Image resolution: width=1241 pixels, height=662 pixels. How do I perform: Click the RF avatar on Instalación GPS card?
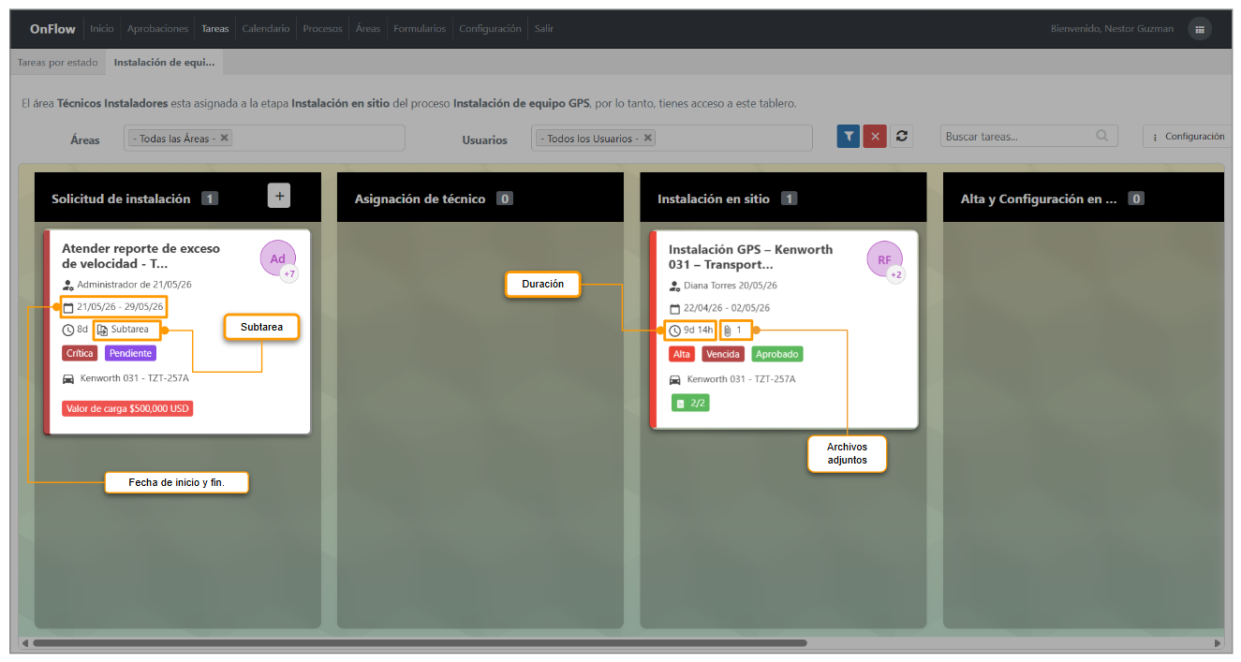[x=884, y=259]
